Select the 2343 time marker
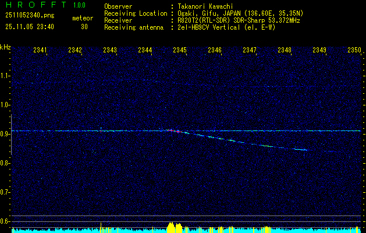Image resolution: width=366 pixels, height=233 pixels. point(110,51)
